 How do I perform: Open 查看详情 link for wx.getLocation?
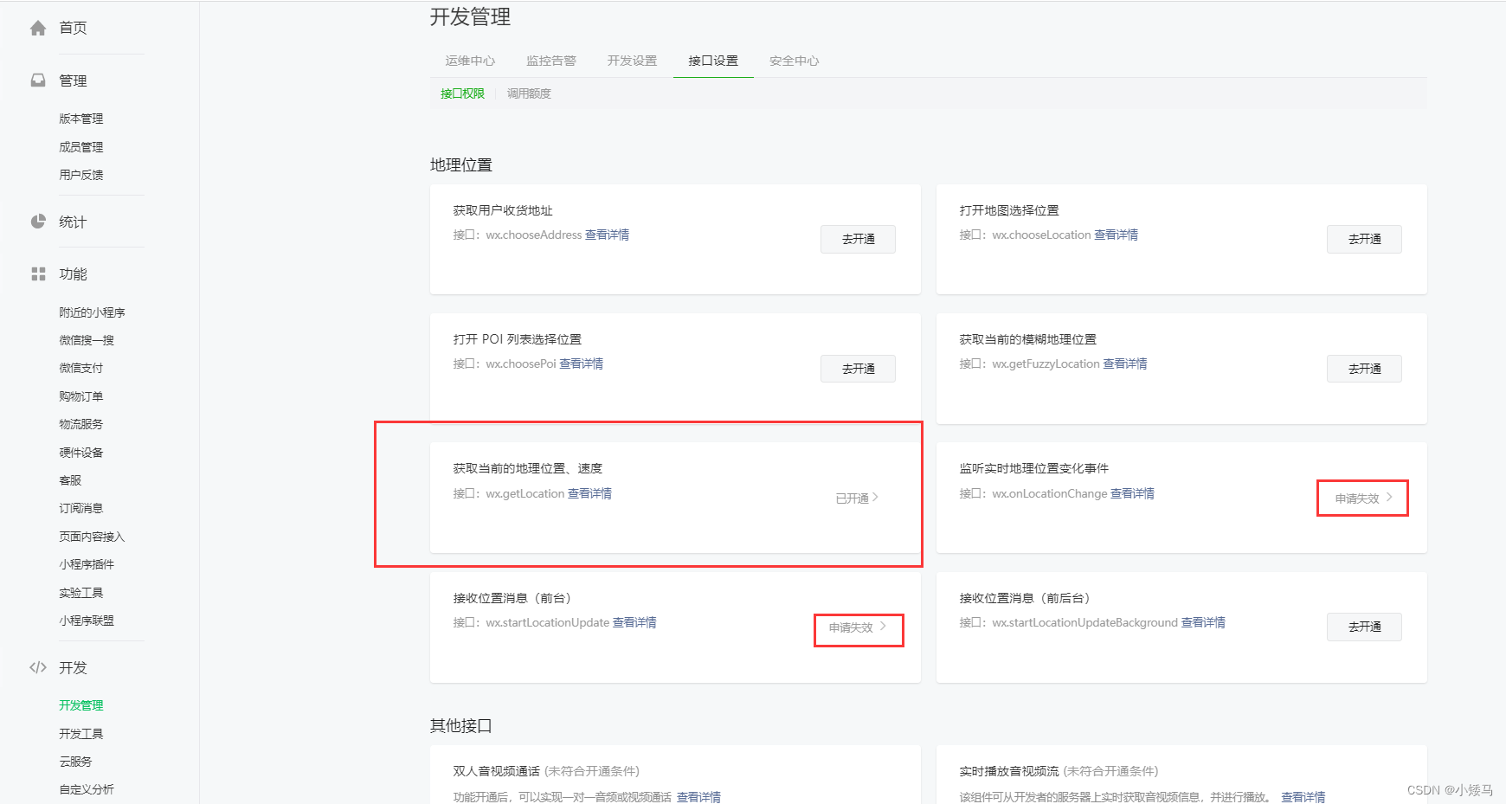589,493
